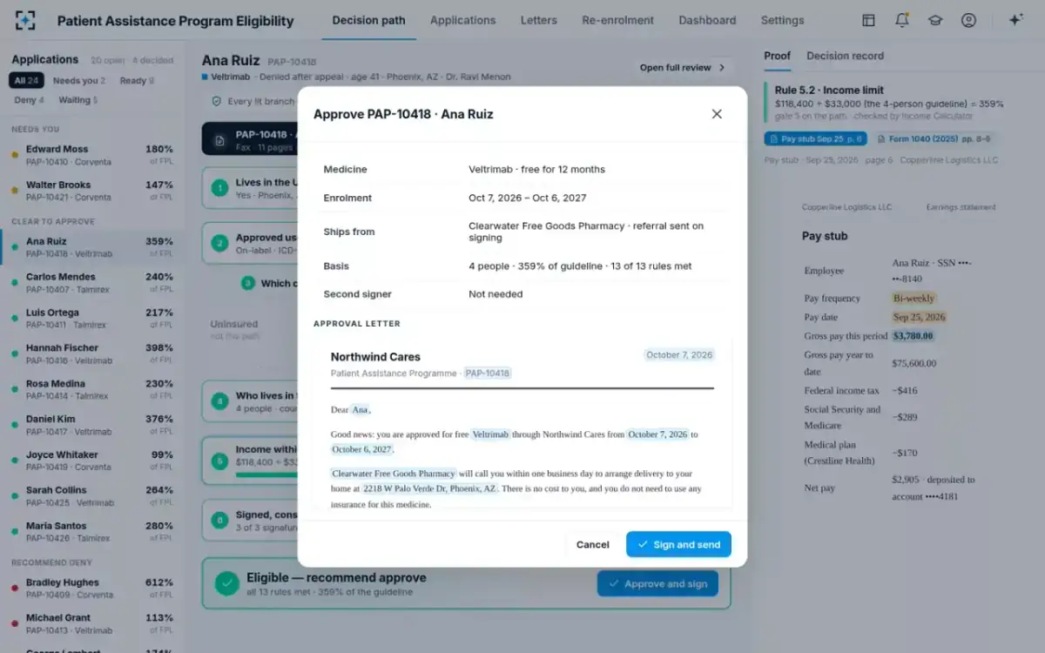The height and width of the screenshot is (653, 1045).
Task: Switch to the Decision record tab
Action: 845,56
